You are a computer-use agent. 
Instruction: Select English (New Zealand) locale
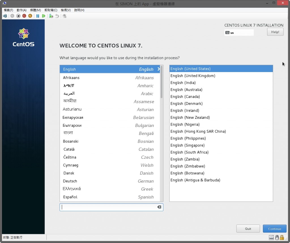[221, 117]
